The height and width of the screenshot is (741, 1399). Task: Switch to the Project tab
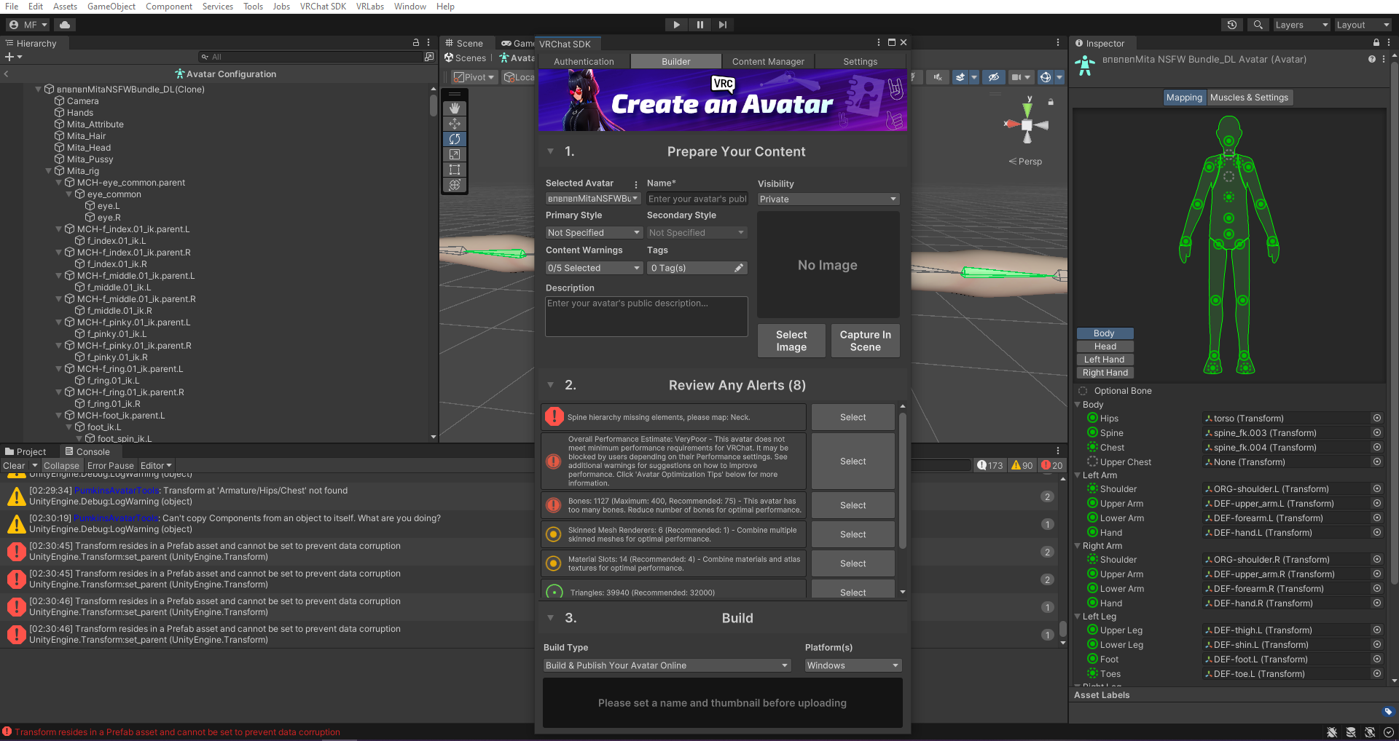click(26, 452)
